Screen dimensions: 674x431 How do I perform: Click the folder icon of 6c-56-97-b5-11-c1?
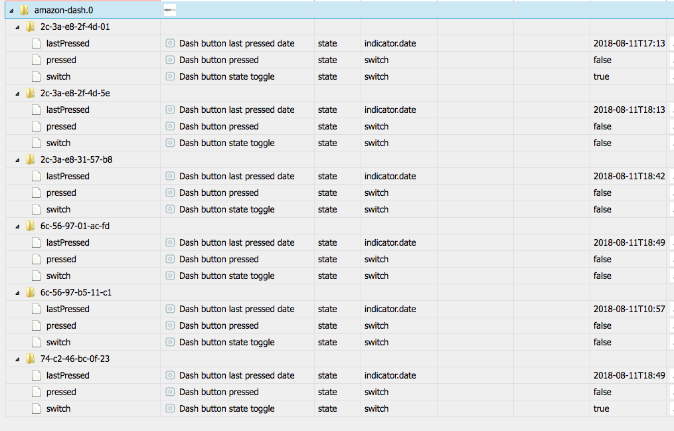[x=30, y=292]
